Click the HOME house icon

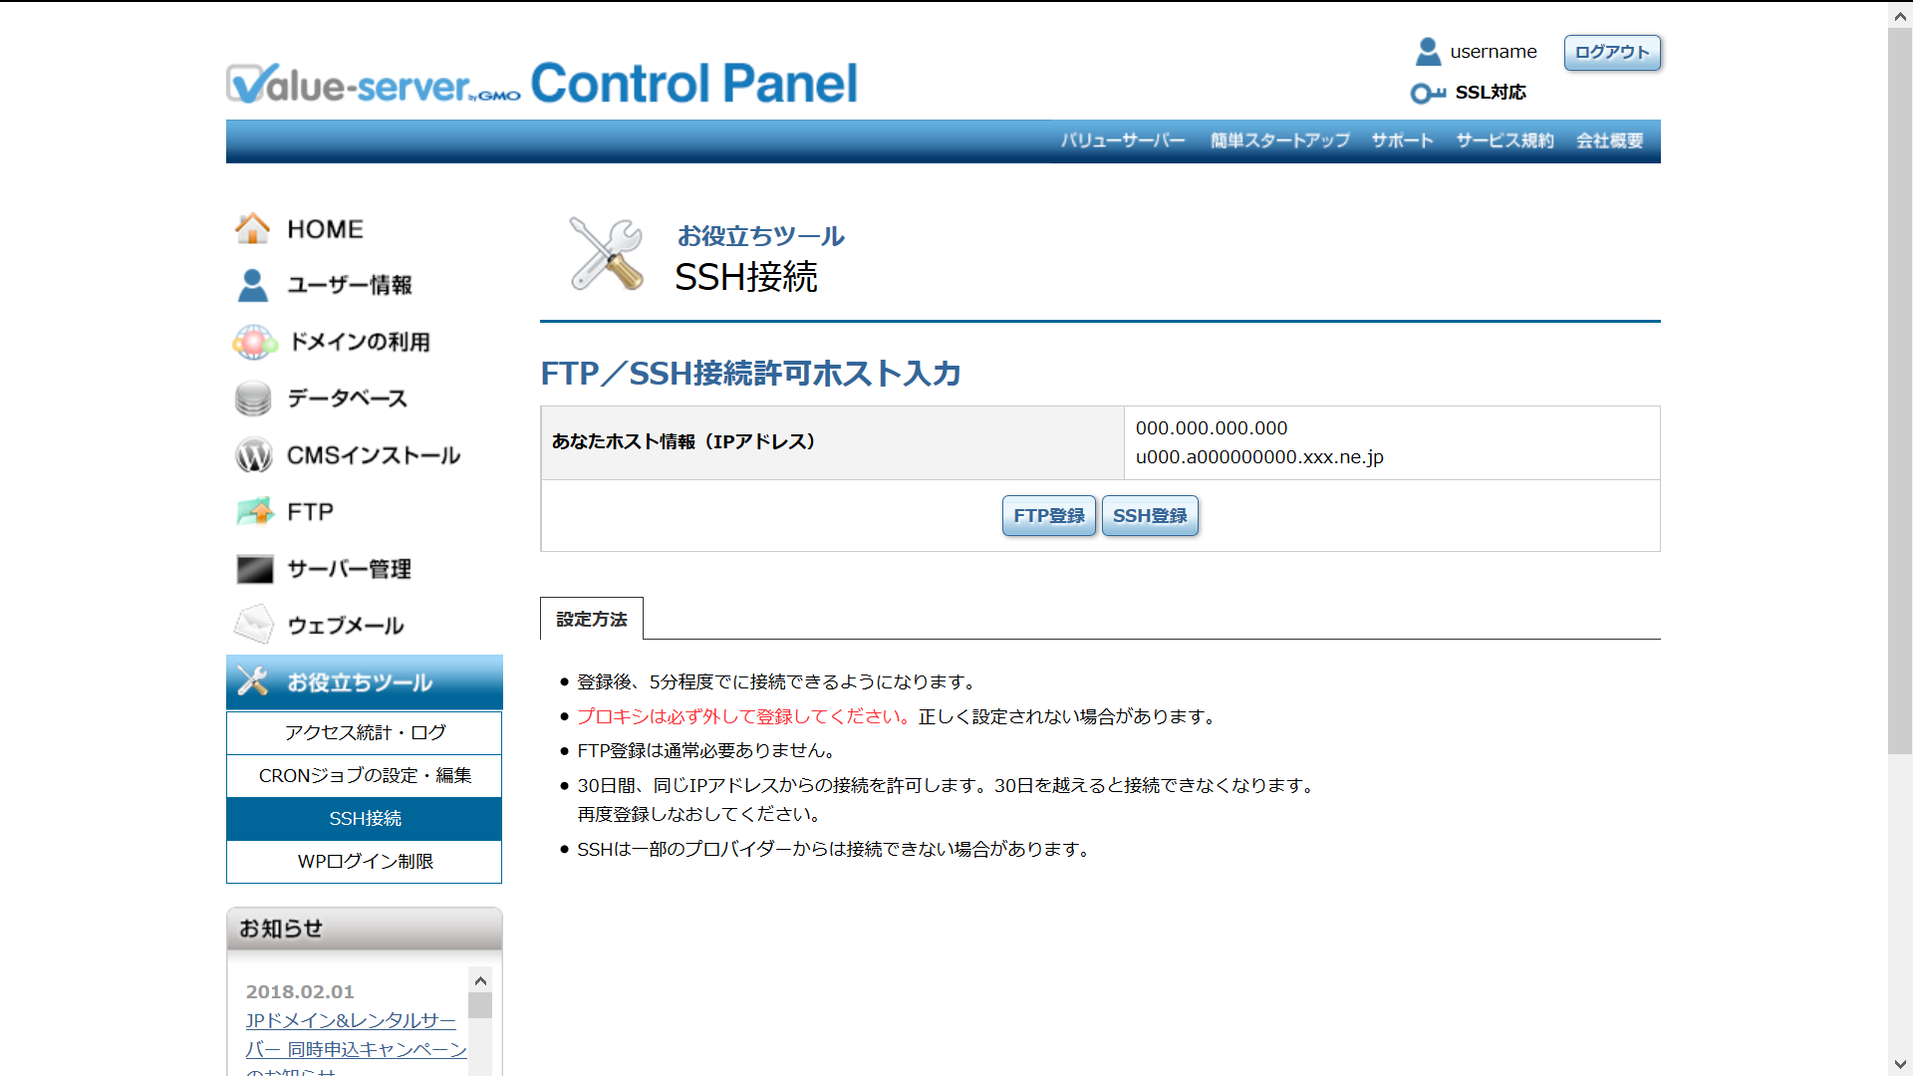[x=252, y=228]
